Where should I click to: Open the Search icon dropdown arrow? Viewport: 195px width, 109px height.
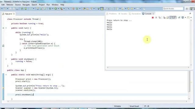(94, 8)
